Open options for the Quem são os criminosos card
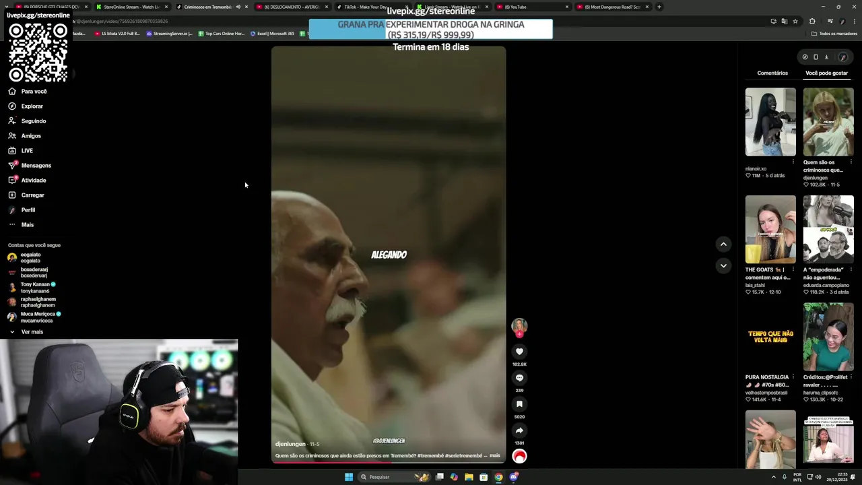This screenshot has width=862, height=485. click(851, 162)
